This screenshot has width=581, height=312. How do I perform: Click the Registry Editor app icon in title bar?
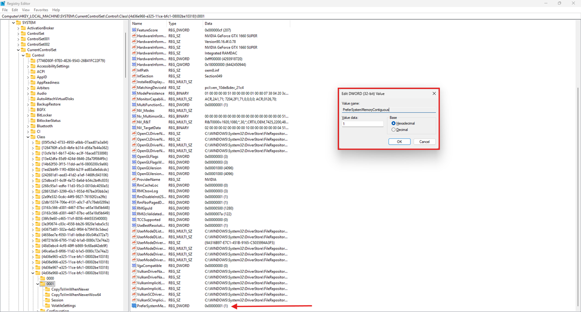point(3,3)
